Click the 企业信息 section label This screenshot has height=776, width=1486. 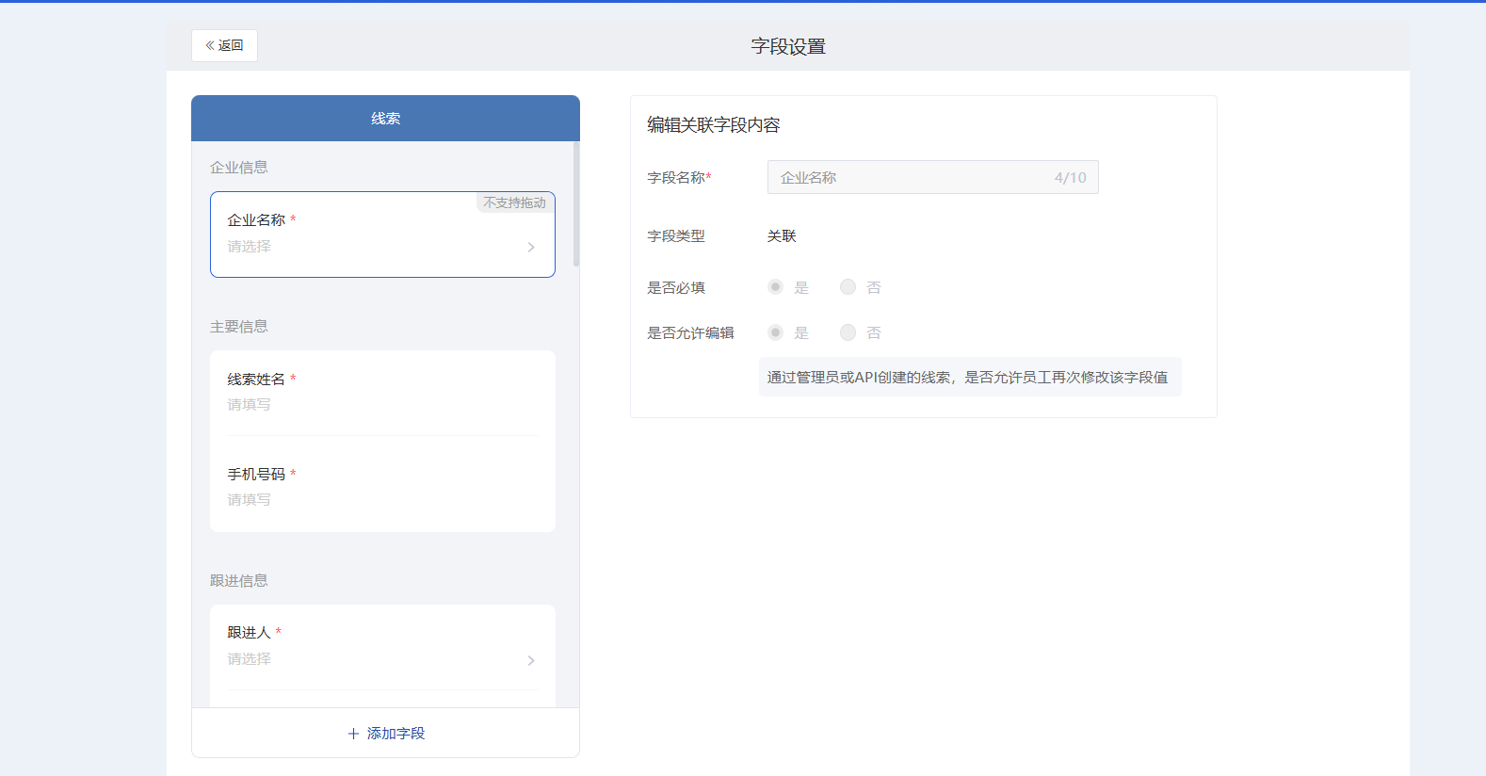point(239,167)
